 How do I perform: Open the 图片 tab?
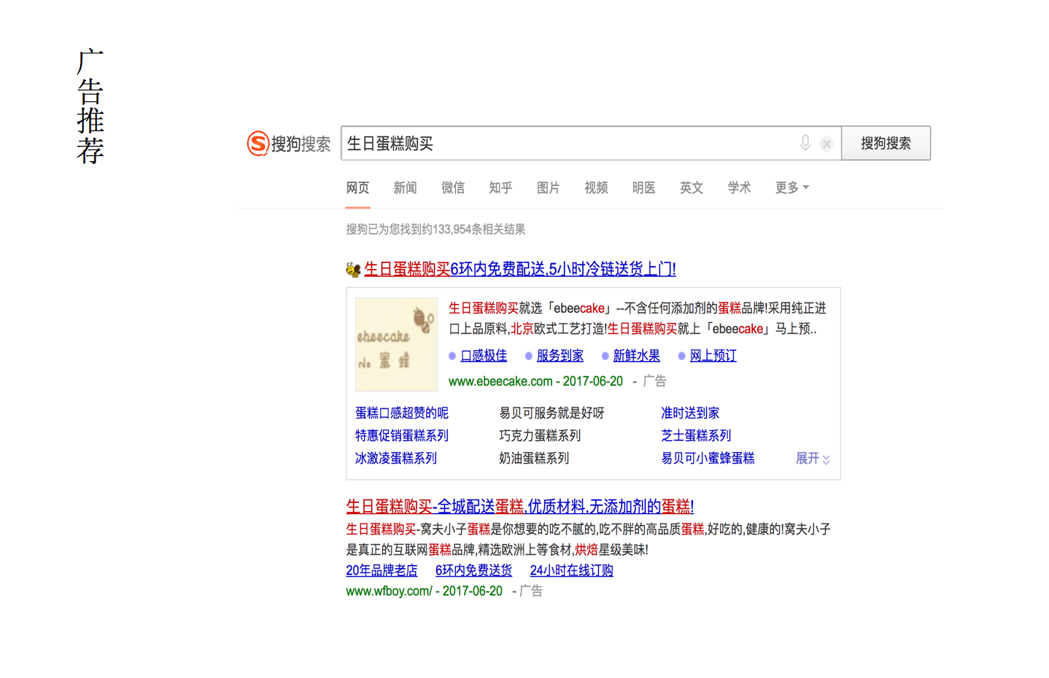(549, 188)
